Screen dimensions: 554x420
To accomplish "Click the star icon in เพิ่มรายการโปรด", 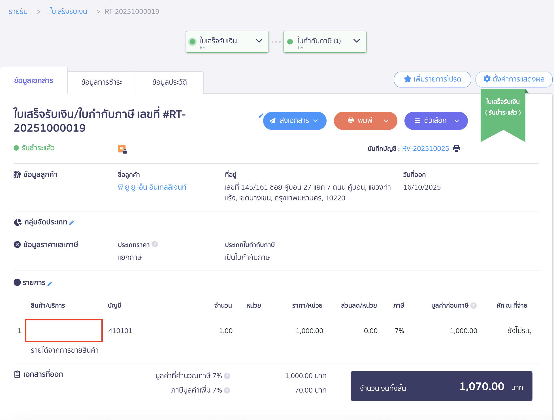I will (408, 79).
